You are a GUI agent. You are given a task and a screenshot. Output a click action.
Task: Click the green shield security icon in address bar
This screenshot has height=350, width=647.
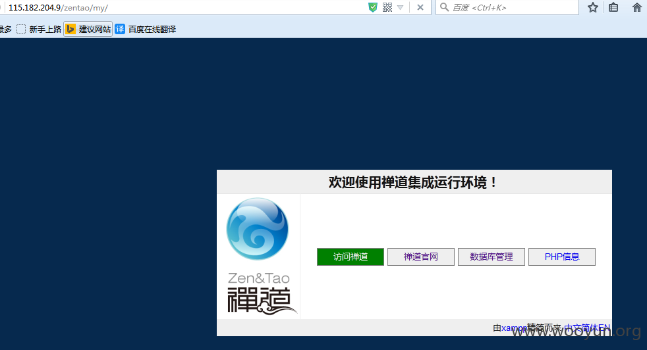(373, 7)
